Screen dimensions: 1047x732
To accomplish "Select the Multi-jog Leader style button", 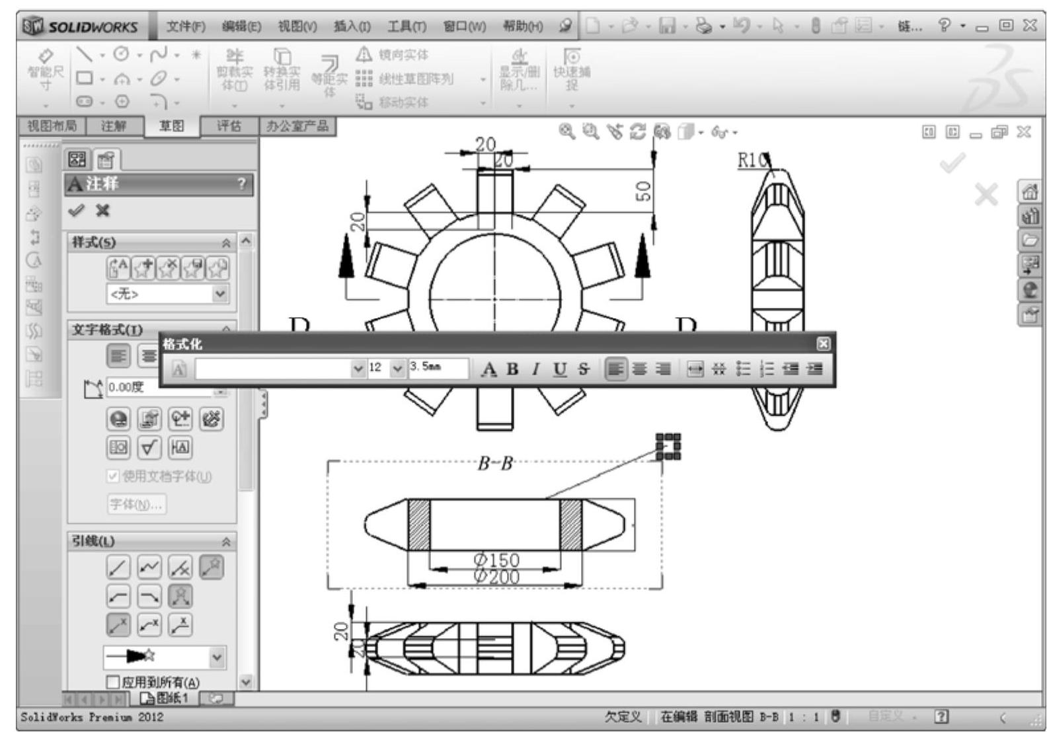I will [149, 567].
